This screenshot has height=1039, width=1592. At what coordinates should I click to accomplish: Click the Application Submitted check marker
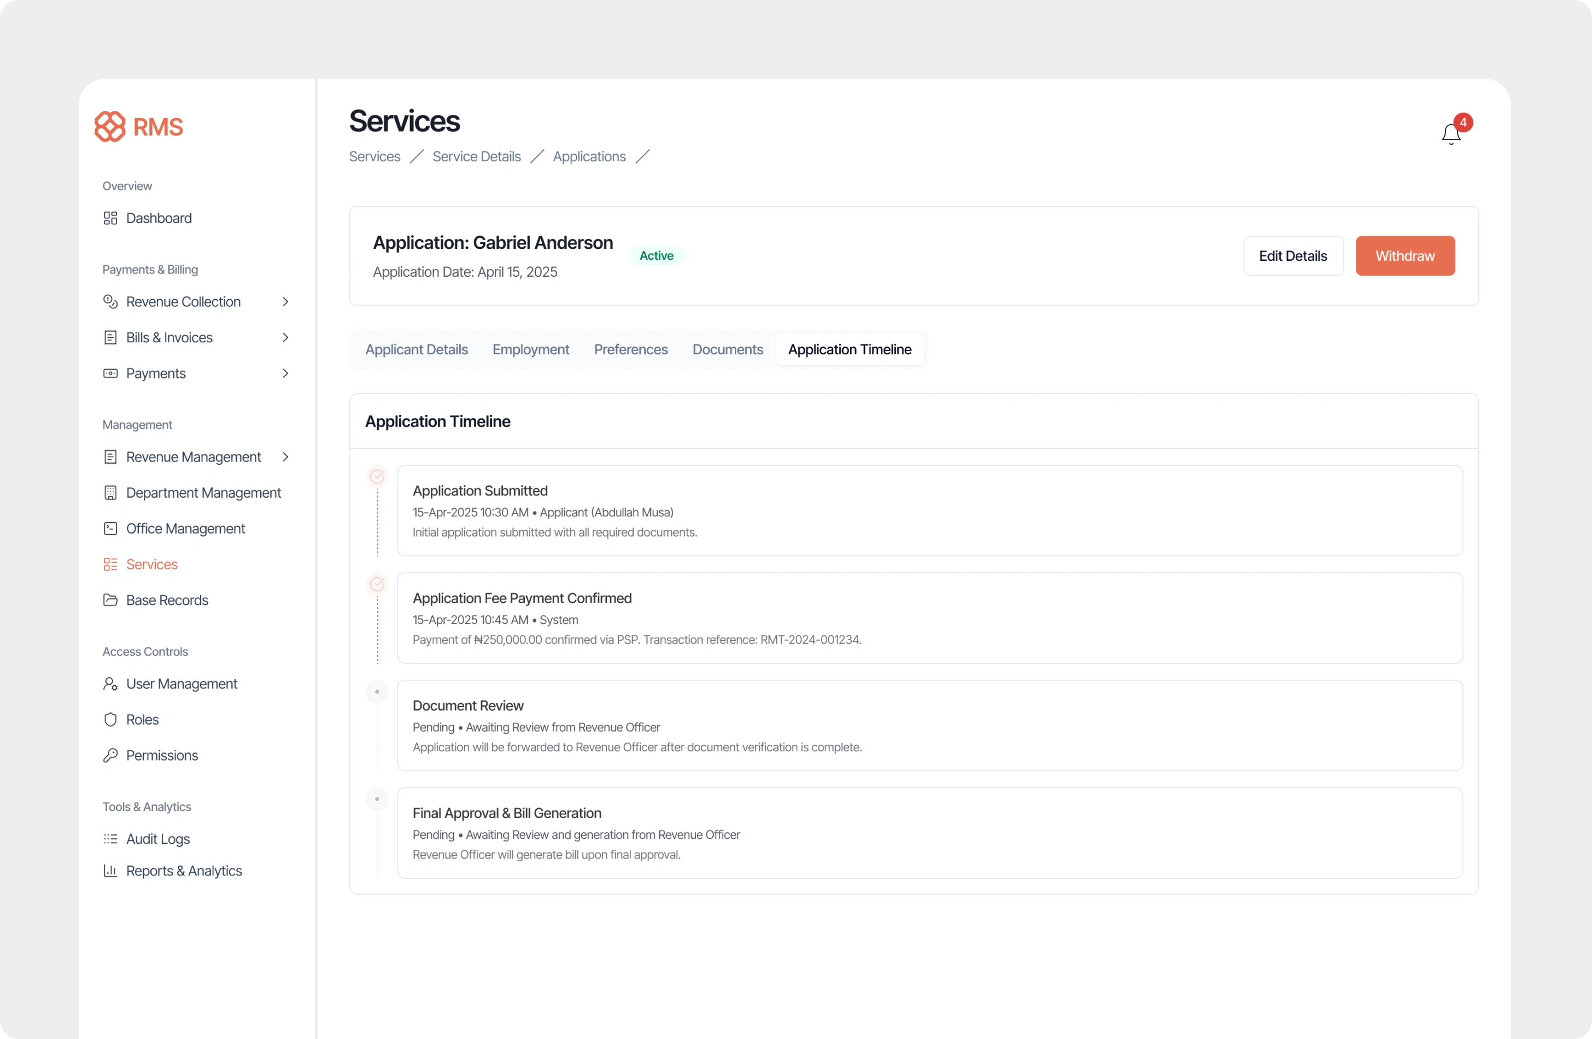pyautogui.click(x=377, y=476)
